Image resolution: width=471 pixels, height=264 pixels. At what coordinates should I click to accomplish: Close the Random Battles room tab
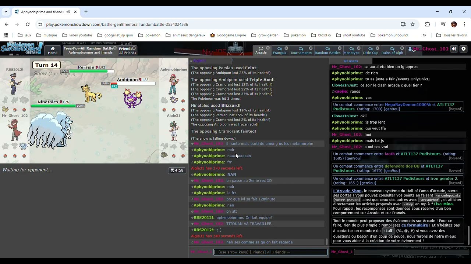click(340, 48)
